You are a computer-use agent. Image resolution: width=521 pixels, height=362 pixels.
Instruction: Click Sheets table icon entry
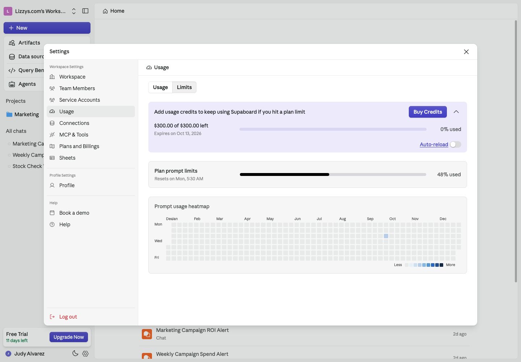pos(52,158)
